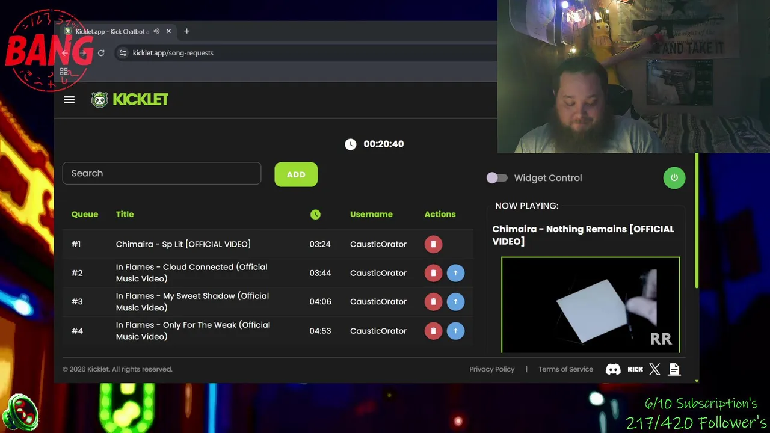Screen dimensions: 770x433
Task: Click the 00:20:40 total time text
Action: coord(384,144)
